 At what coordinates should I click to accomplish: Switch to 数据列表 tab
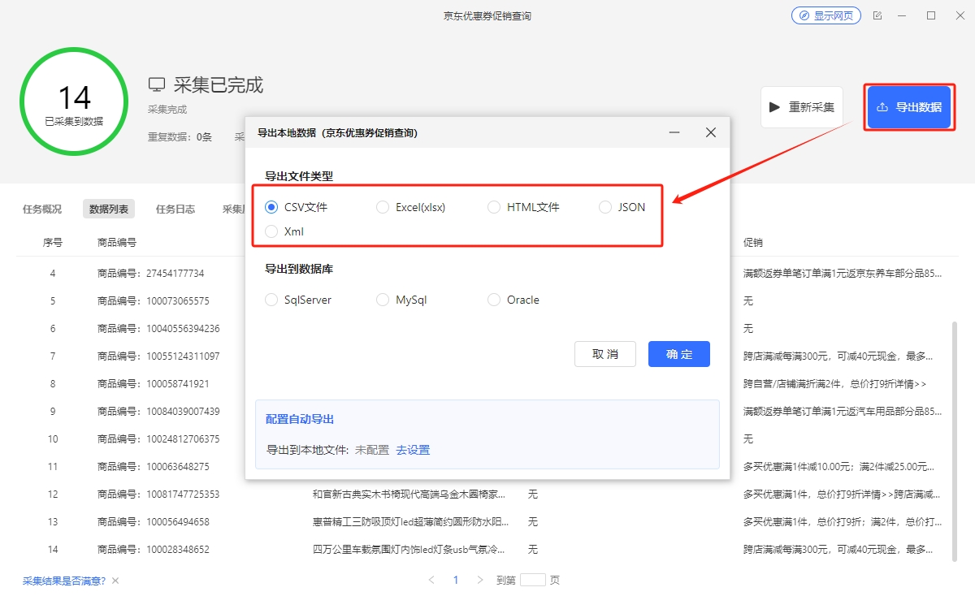(x=109, y=209)
